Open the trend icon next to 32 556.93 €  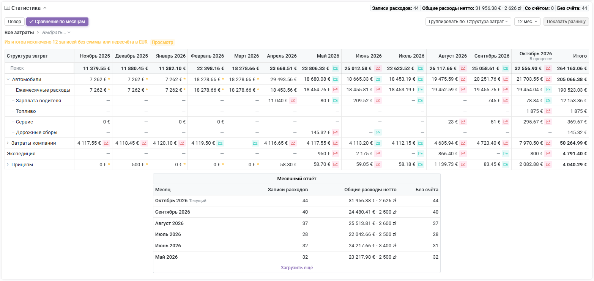[x=548, y=68]
